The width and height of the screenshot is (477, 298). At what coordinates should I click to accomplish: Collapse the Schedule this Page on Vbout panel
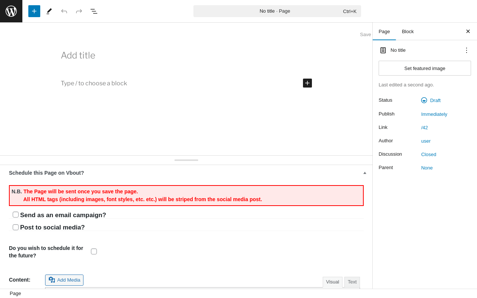tap(365, 173)
